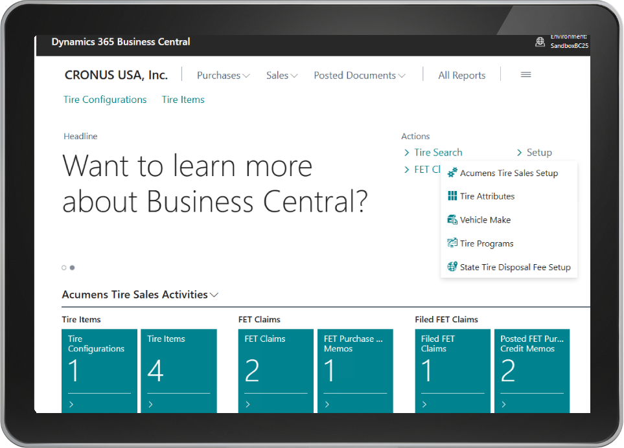624x448 pixels.
Task: Open the environment globe icon in header
Action: 540,41
